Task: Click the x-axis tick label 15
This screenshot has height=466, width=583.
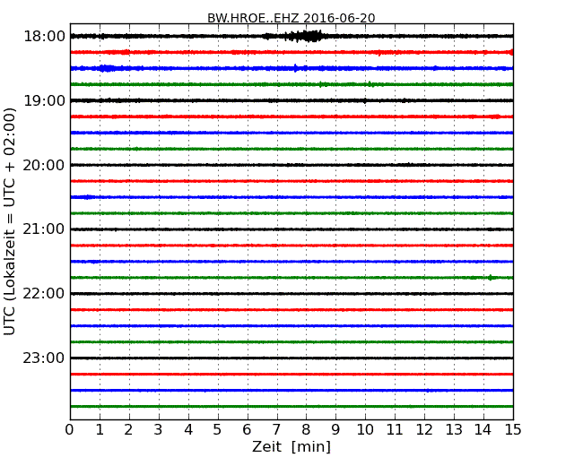Action: (x=513, y=430)
